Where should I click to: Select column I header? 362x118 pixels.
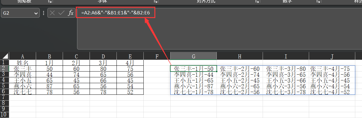(286, 56)
